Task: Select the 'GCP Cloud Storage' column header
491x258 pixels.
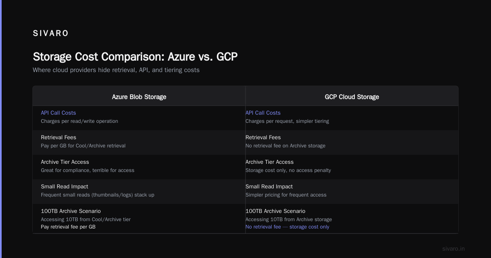Action: pyautogui.click(x=352, y=97)
